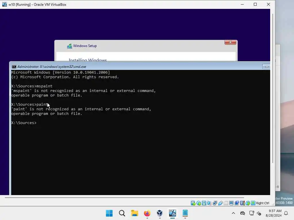294x220 pixels.
Task: Select the running w10 VM taskbar icon
Action: [x=173, y=213]
